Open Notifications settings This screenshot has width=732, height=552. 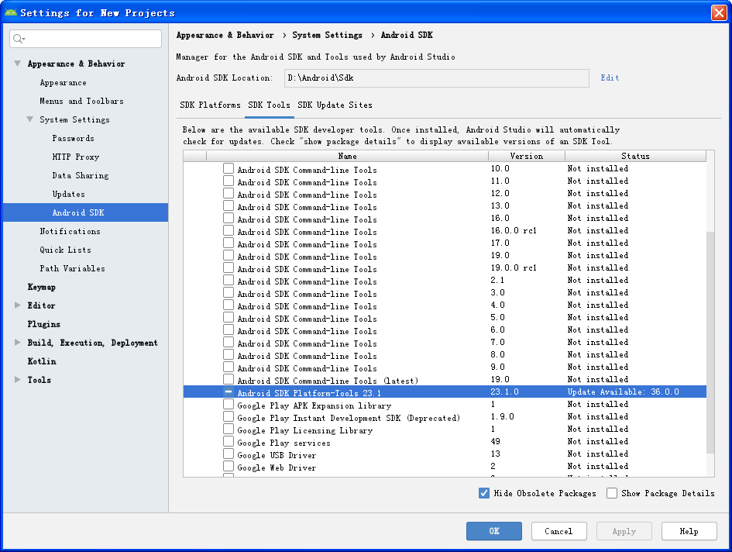tap(70, 231)
